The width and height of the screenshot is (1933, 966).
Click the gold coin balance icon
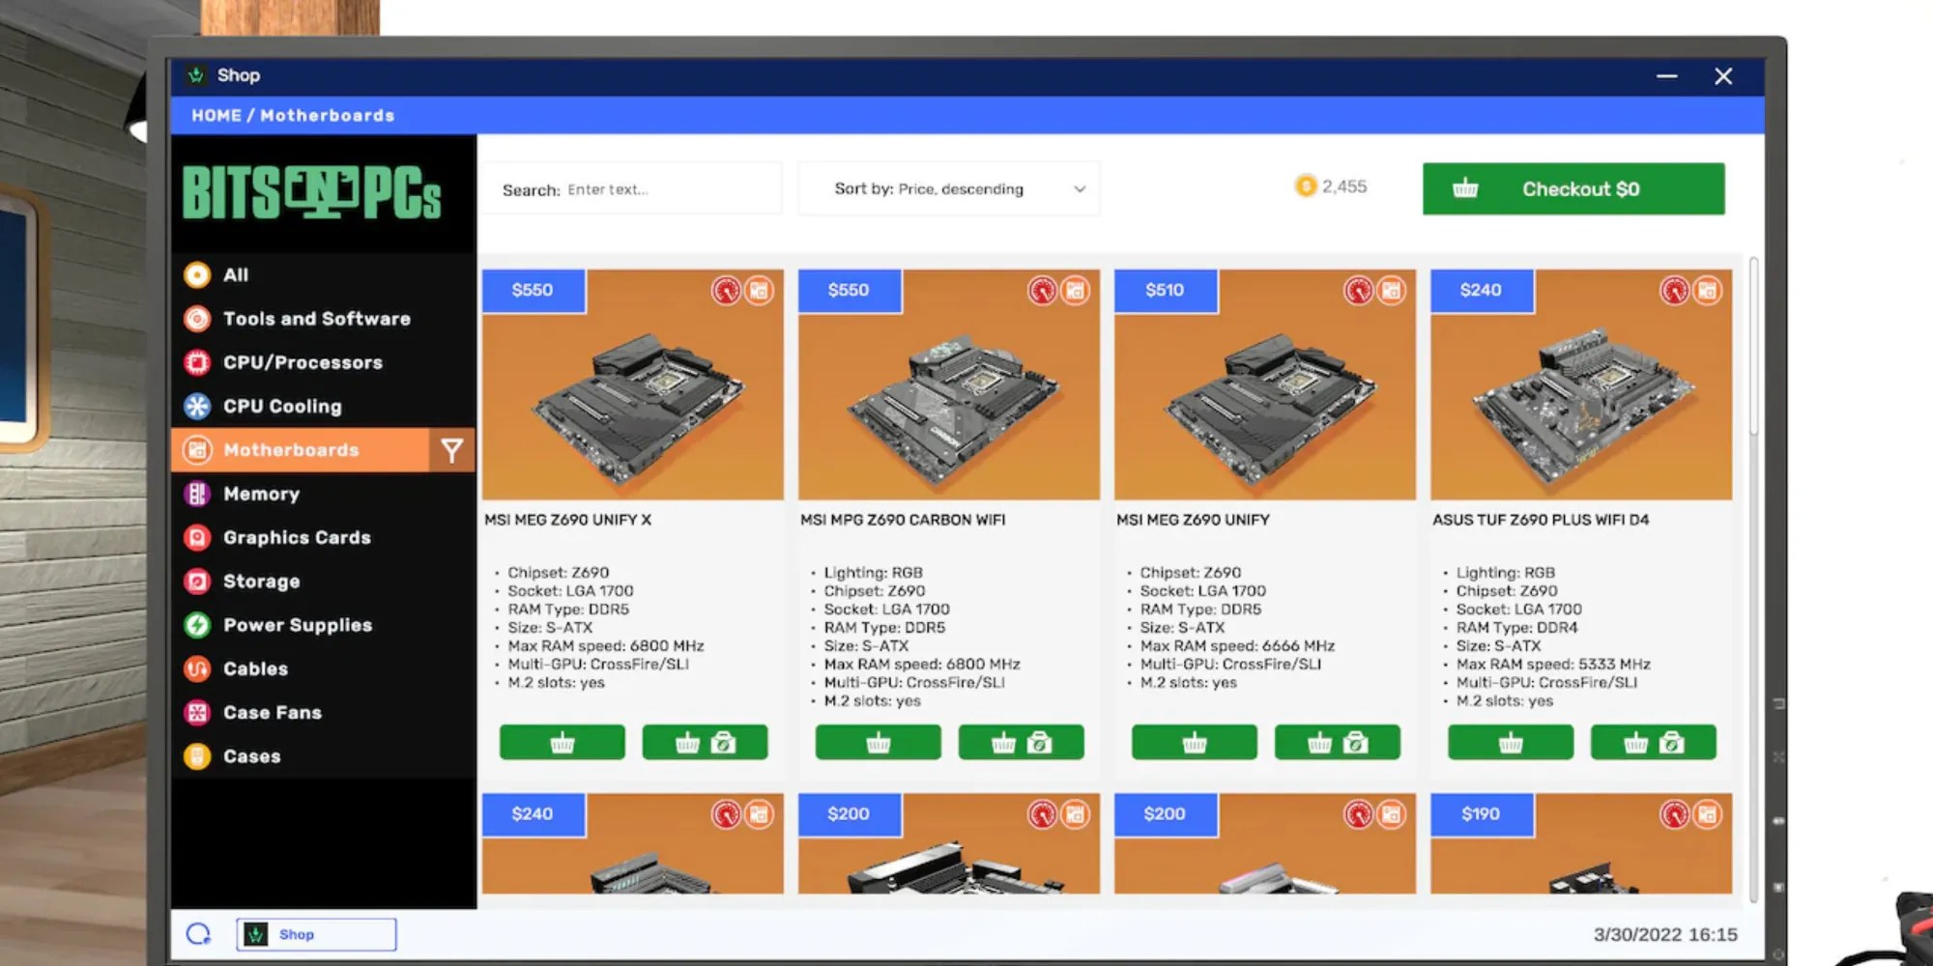(x=1306, y=185)
